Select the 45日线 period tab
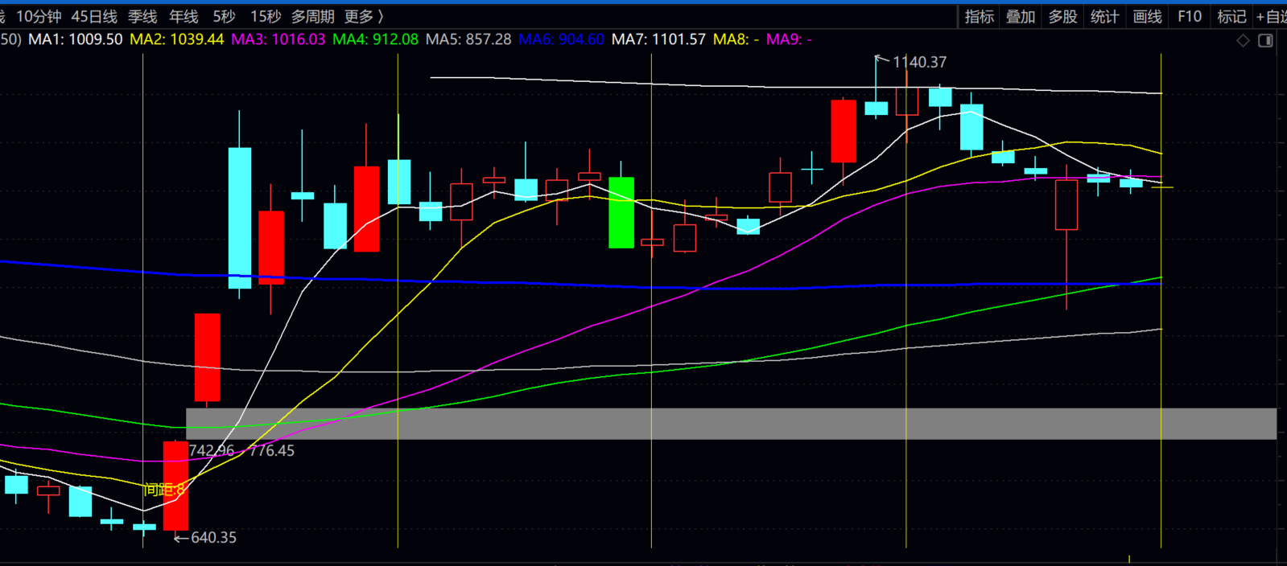Image resolution: width=1287 pixels, height=566 pixels. (x=94, y=17)
